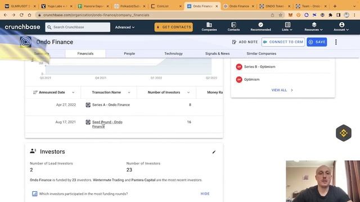Click the browser profile avatar icon

[x=346, y=15]
